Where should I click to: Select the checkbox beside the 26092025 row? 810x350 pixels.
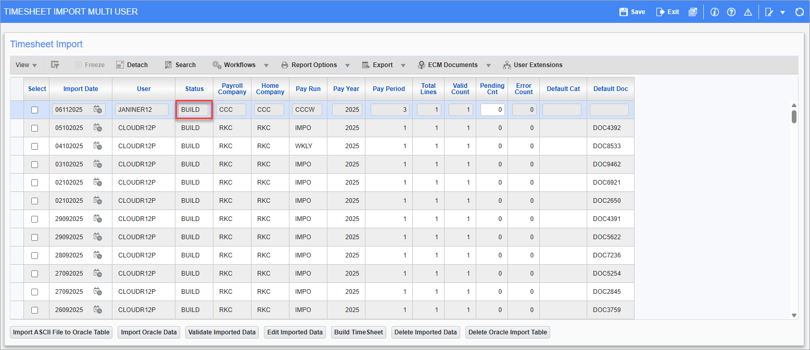(x=34, y=310)
